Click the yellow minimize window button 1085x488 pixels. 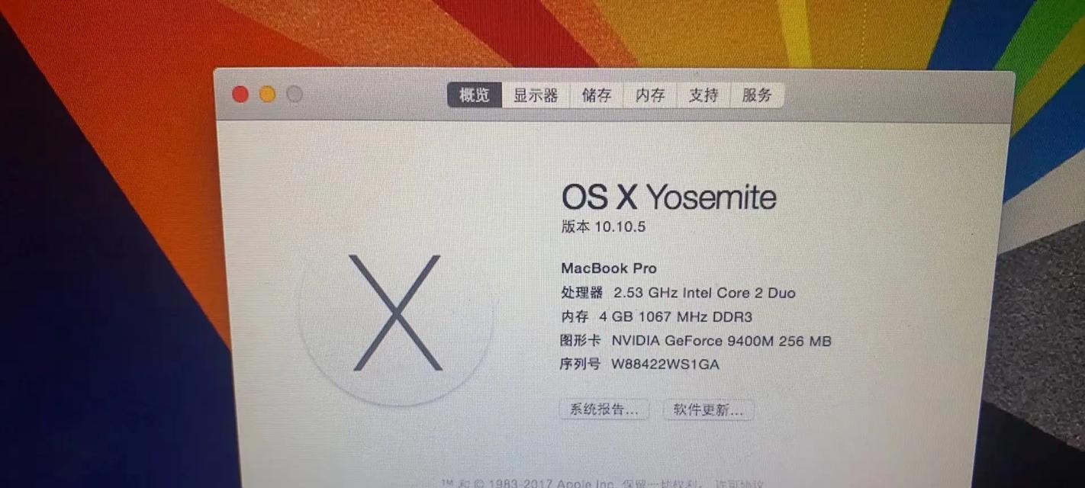click(x=267, y=94)
